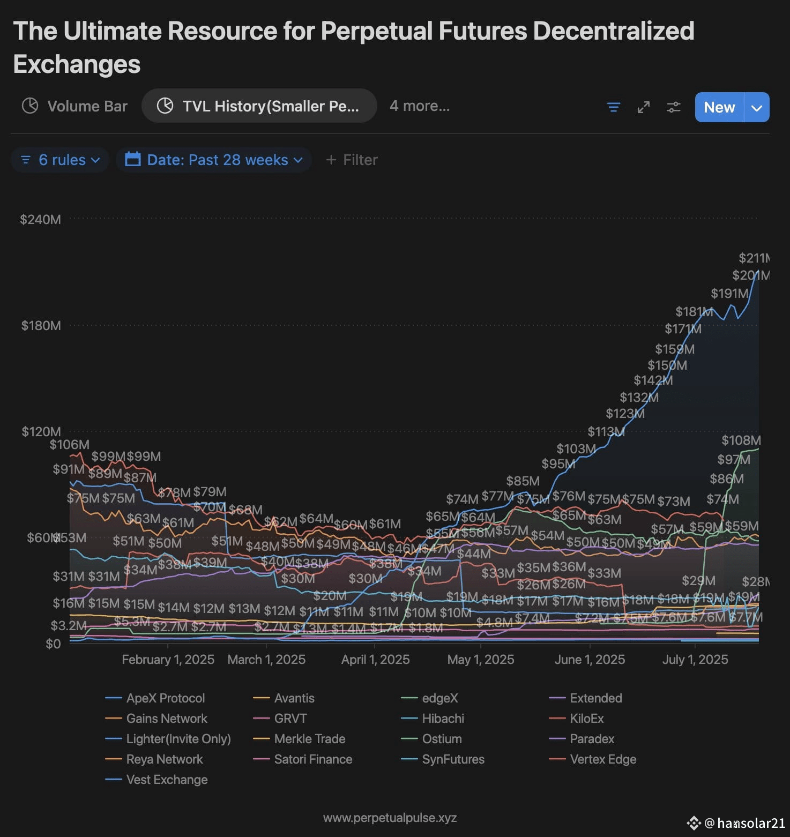Toggle KiloEx series in the legend
The width and height of the screenshot is (790, 837).
click(577, 719)
